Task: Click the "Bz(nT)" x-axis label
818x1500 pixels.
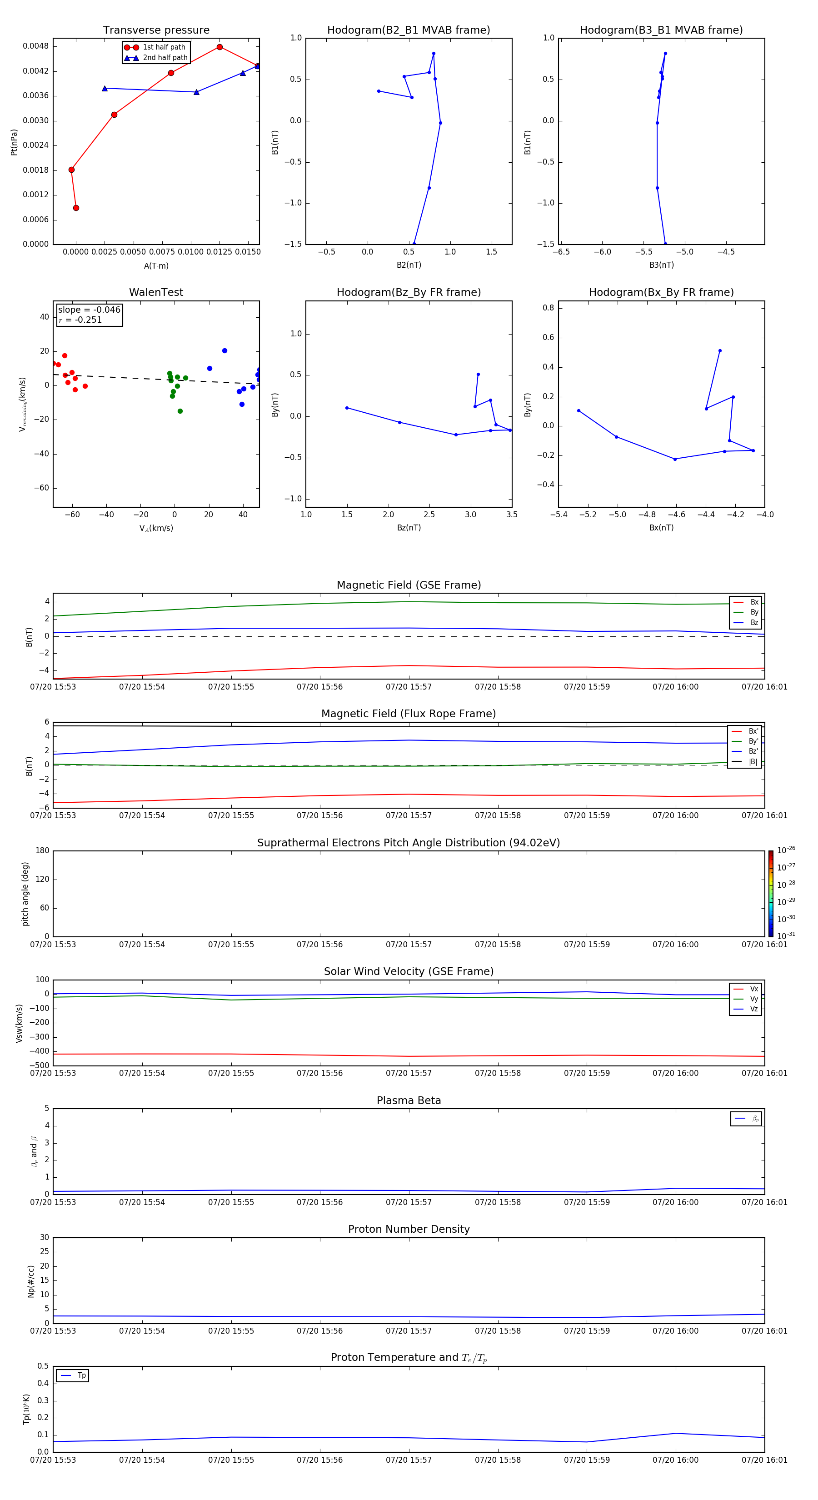Action: click(409, 528)
